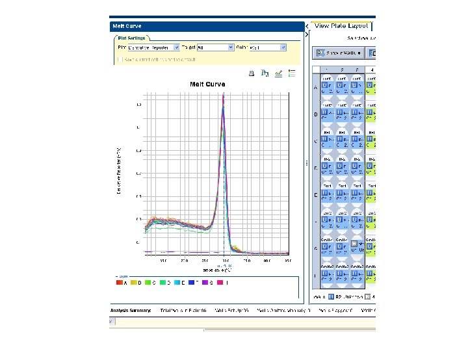The height and width of the screenshot is (351, 468).
Task: Click the Analysis Summary label
Action: (131, 311)
